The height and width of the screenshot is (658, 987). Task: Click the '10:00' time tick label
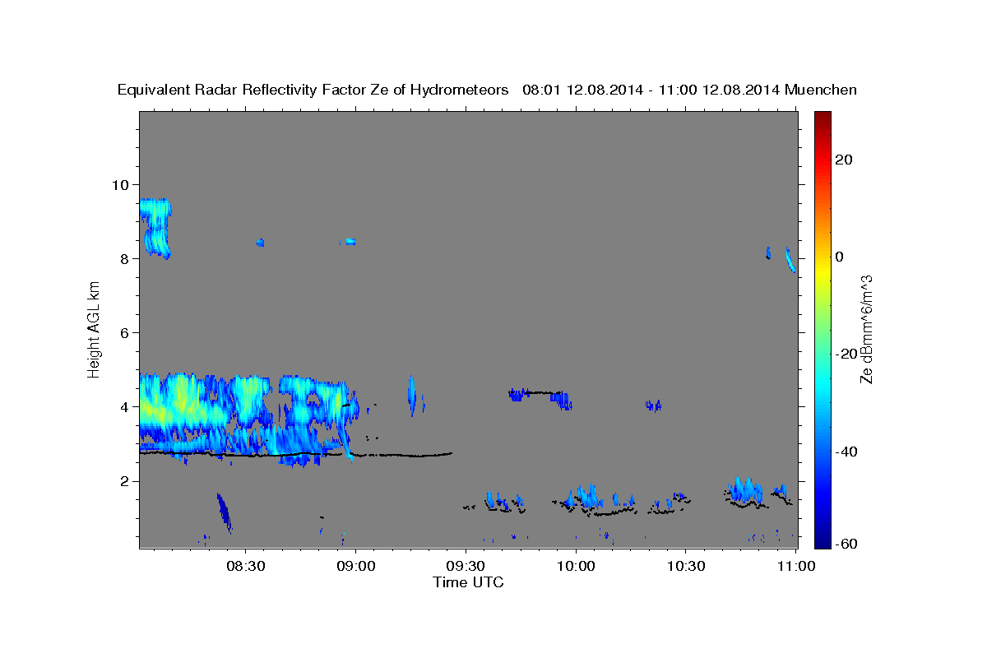point(576,566)
